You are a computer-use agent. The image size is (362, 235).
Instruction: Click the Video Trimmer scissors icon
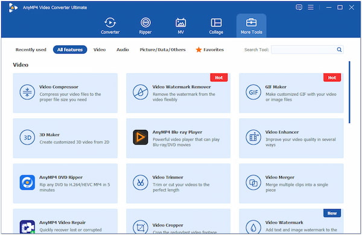click(x=141, y=183)
